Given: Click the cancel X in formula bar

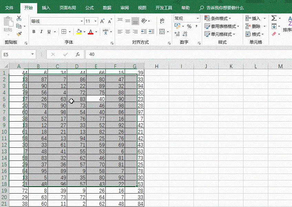Looking at the screenshot, I should [53, 54].
